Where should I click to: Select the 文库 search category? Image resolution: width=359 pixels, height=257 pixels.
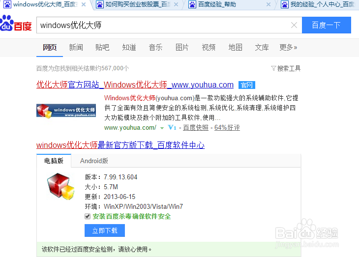point(262,47)
